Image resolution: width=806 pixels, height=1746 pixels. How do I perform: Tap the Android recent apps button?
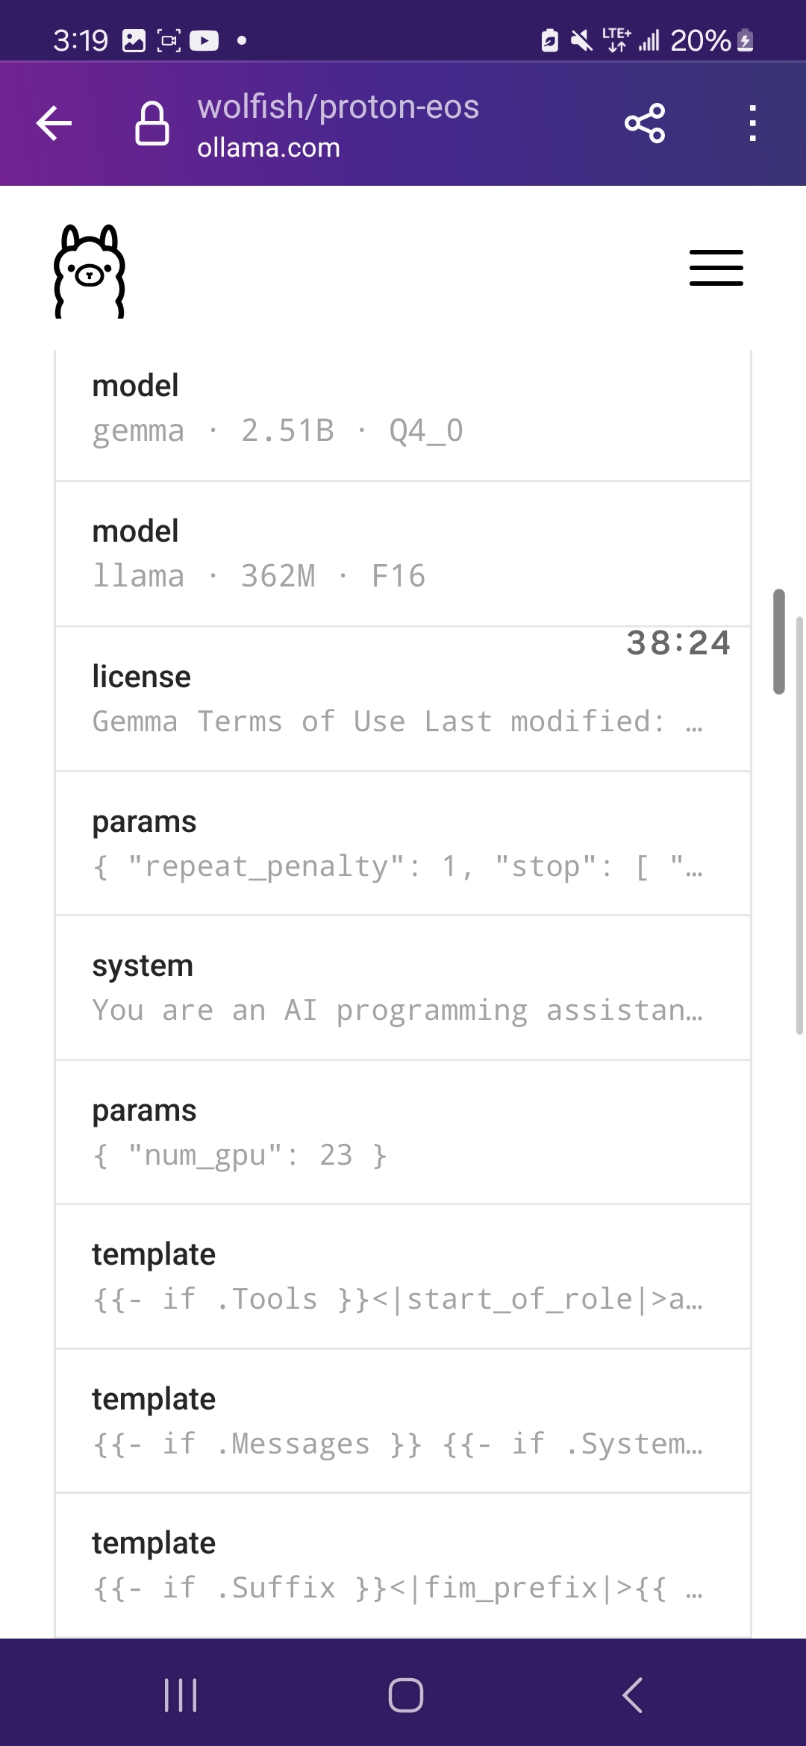(181, 1695)
